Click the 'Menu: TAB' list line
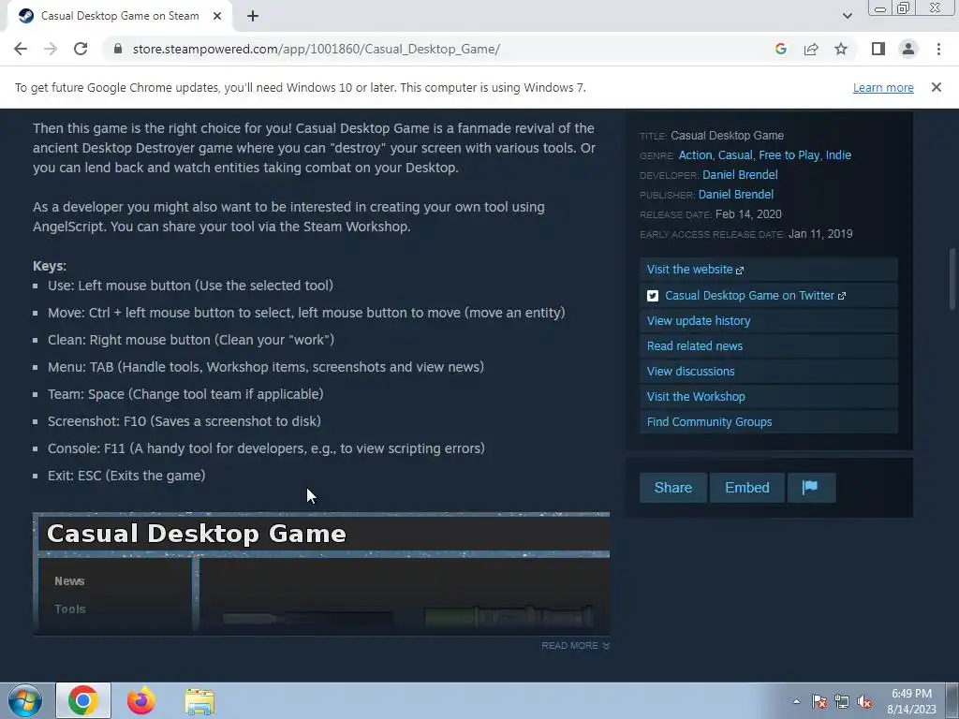The height and width of the screenshot is (719, 959). click(265, 367)
